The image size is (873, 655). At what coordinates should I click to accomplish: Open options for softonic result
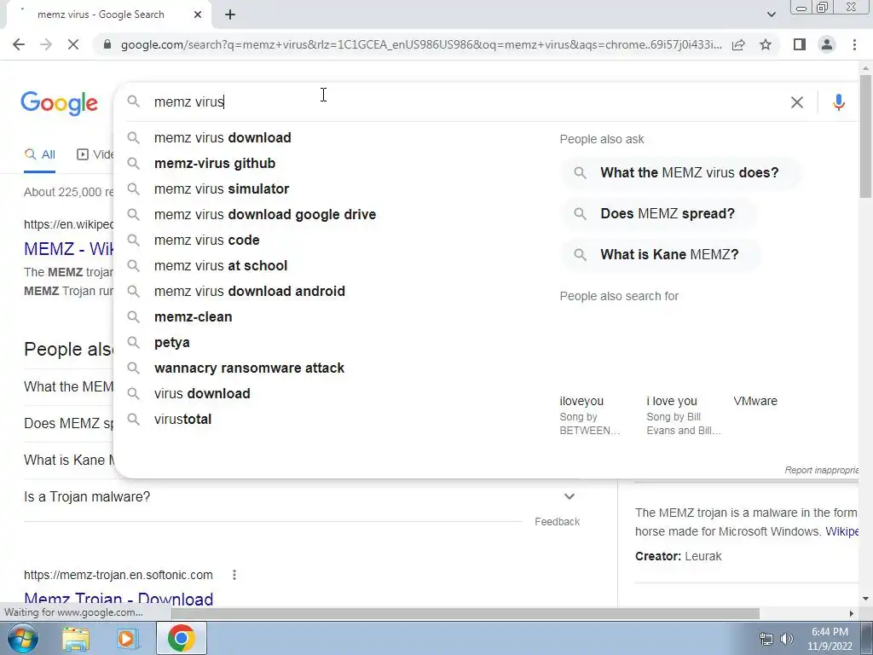tap(234, 575)
